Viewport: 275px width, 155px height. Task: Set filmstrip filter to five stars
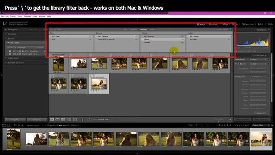coord(230,125)
